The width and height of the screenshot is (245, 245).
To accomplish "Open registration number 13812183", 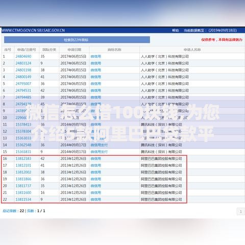I will pyautogui.click(x=23, y=158).
